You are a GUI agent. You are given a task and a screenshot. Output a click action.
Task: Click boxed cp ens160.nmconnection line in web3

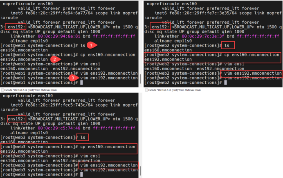pos(69,149)
